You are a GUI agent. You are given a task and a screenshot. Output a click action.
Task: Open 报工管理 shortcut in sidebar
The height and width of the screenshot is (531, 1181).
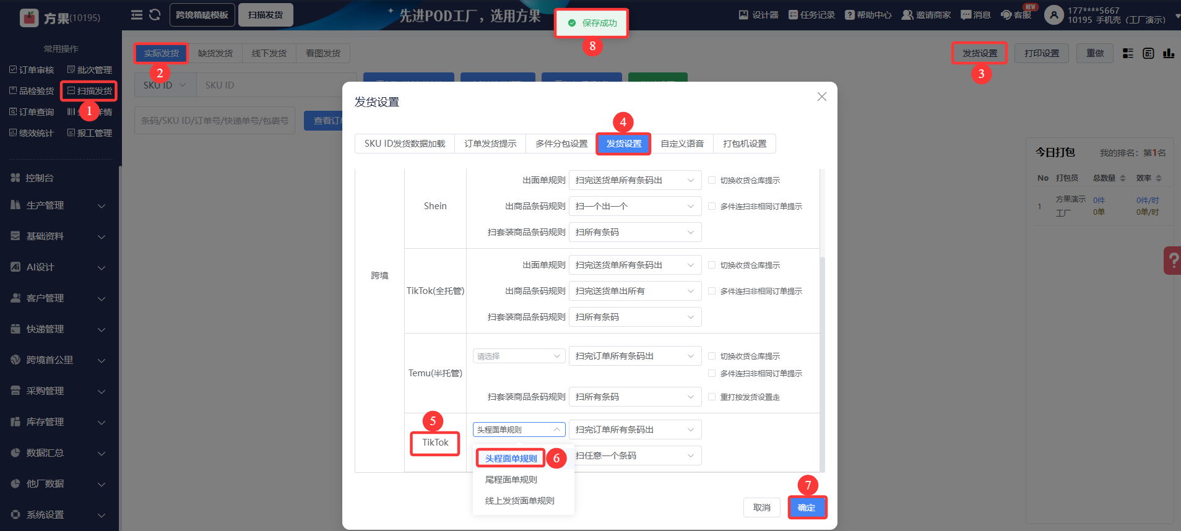coord(90,133)
